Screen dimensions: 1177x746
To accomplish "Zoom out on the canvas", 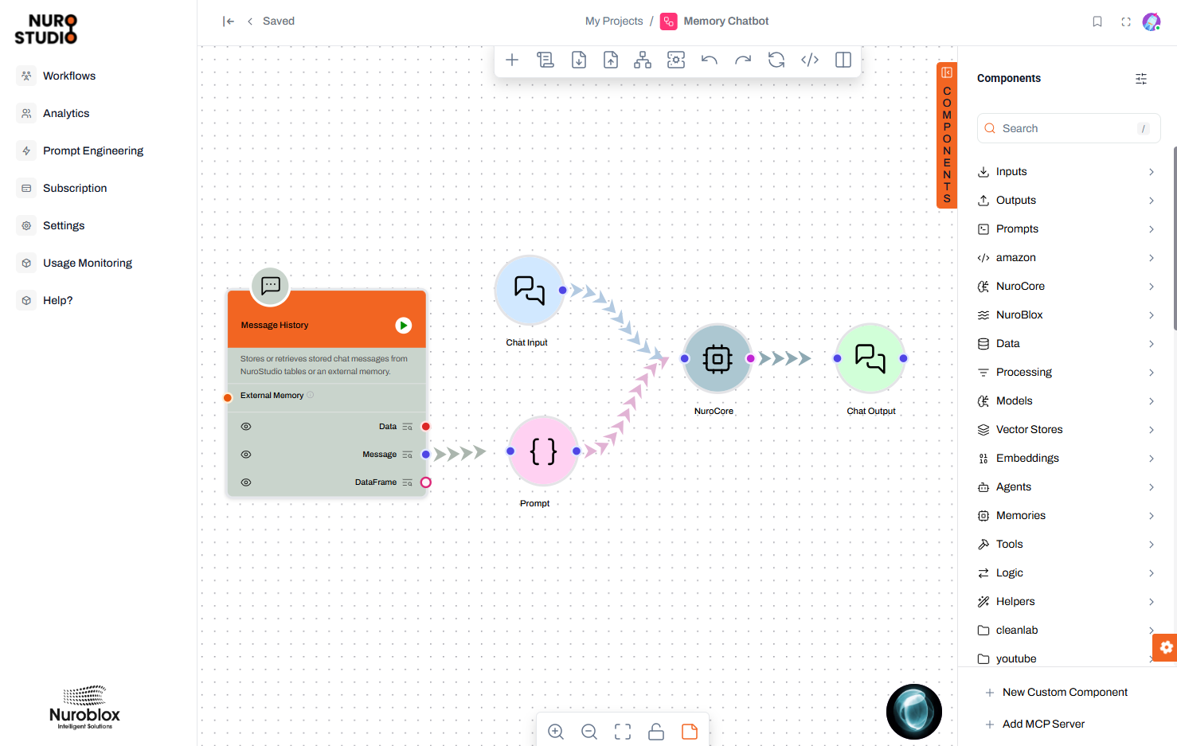I will 589,732.
